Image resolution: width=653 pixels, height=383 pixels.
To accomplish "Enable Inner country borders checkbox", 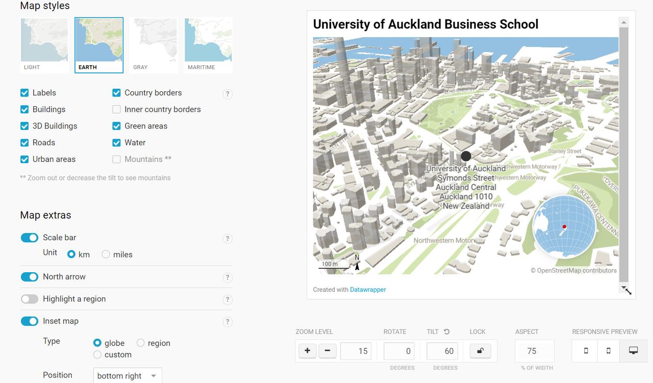I will pyautogui.click(x=116, y=109).
